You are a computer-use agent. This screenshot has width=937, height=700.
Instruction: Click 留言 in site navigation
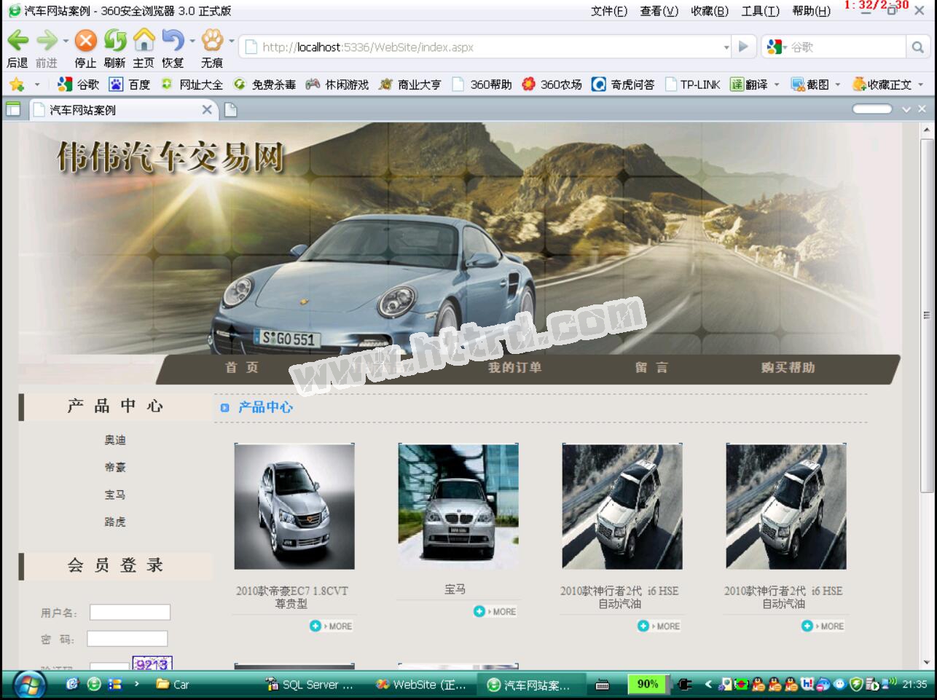point(651,368)
